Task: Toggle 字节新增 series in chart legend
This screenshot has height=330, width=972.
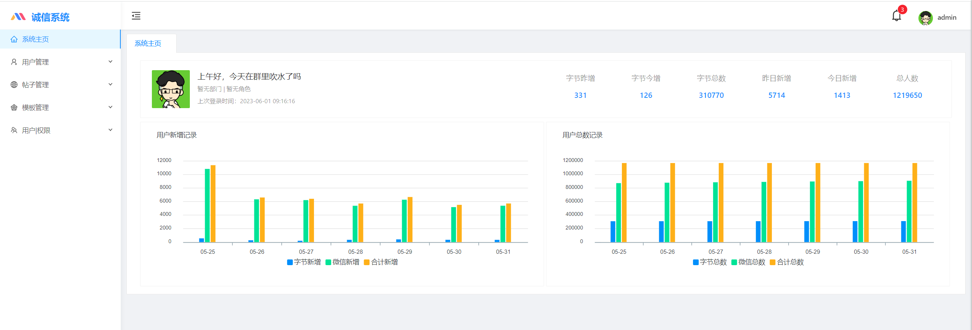Action: click(x=304, y=262)
